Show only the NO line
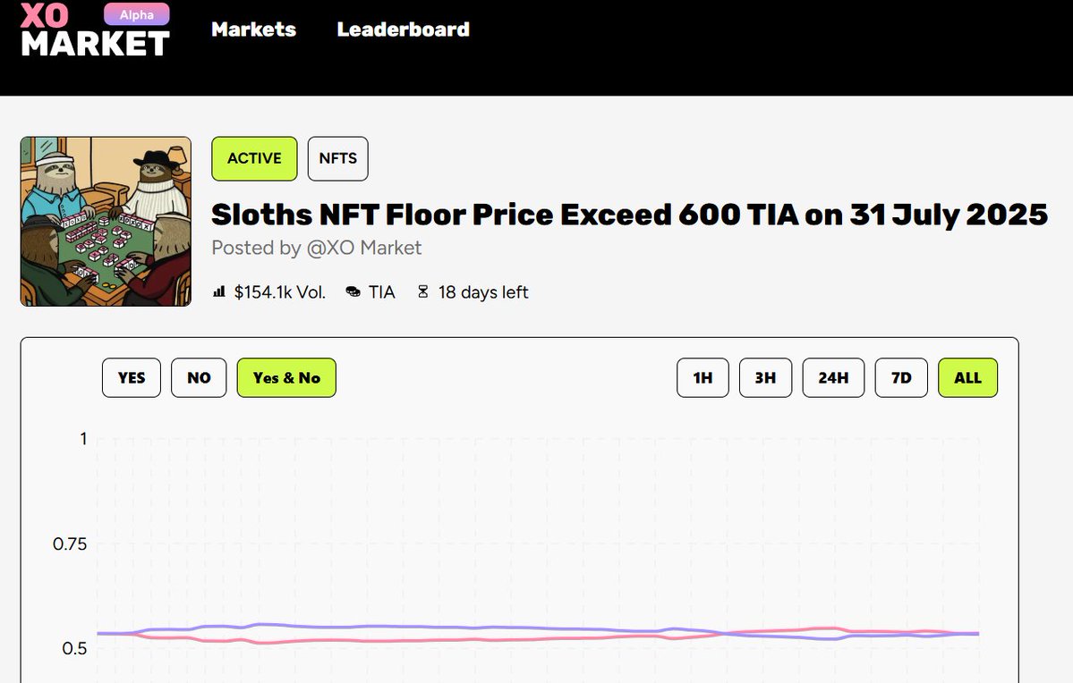 point(199,377)
